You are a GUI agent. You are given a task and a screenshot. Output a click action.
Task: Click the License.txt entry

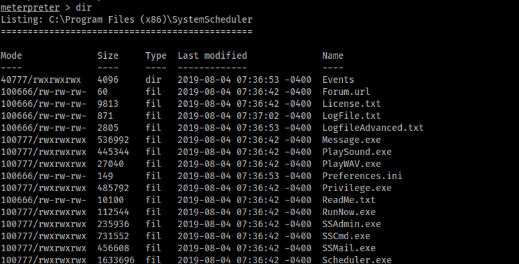click(x=352, y=104)
